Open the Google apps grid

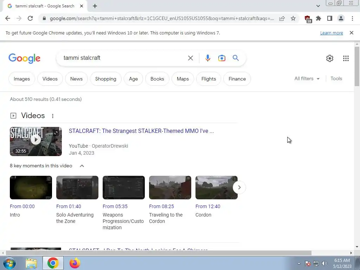click(x=346, y=58)
